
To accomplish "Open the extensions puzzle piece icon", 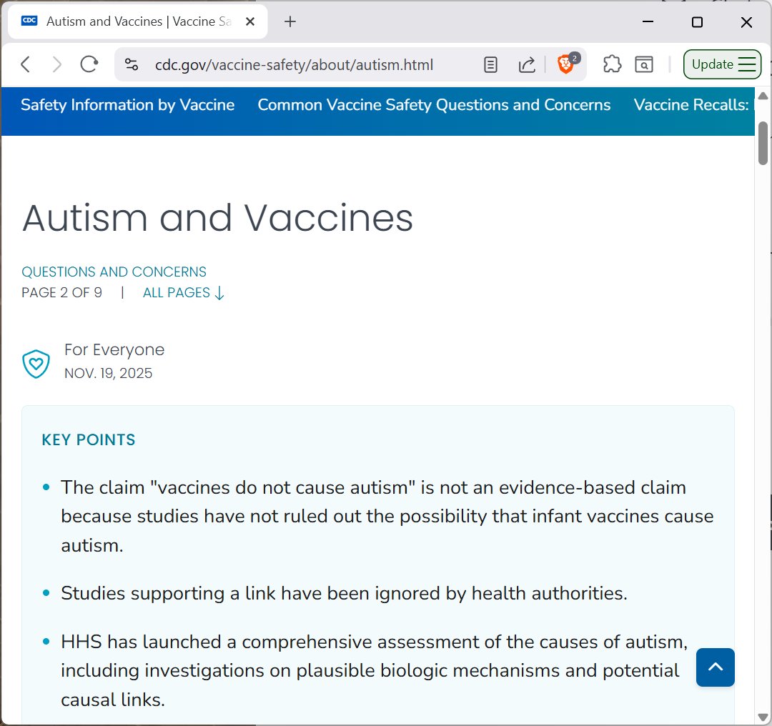I will click(x=612, y=64).
